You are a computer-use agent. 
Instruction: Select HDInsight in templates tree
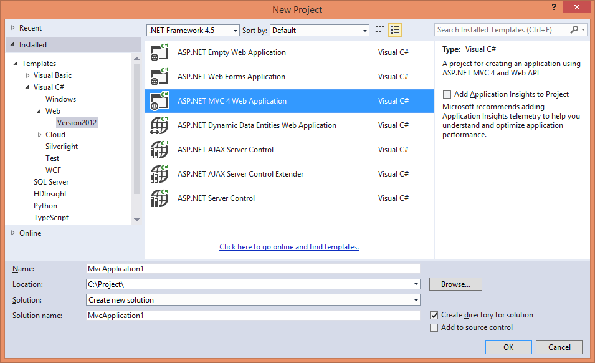50,194
